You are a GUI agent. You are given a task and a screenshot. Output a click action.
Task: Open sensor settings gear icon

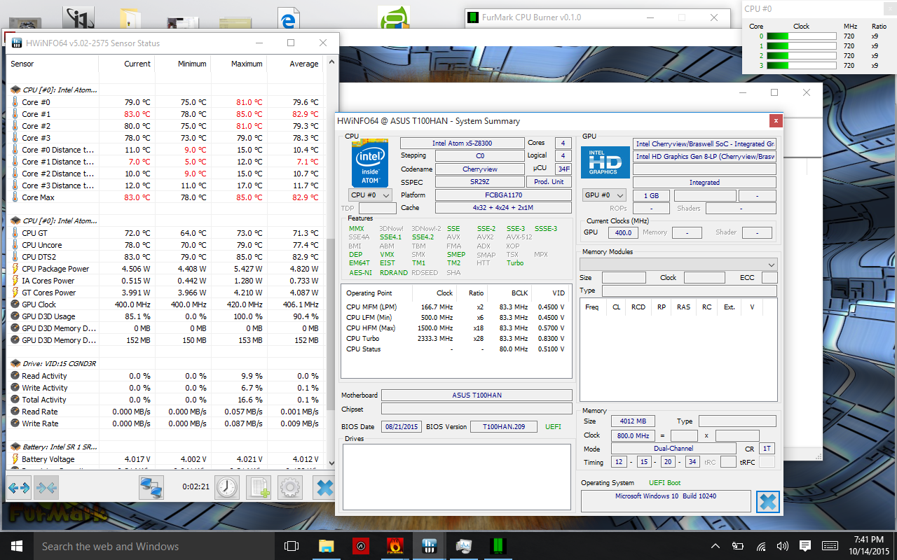pos(290,487)
